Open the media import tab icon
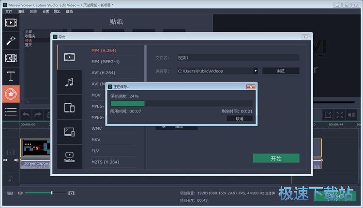The image size is (363, 208). click(11, 23)
